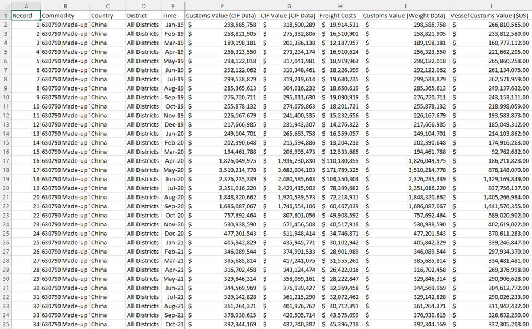This screenshot has width=532, height=329.
Task: Click the Commodity header cell
Action: [65, 16]
